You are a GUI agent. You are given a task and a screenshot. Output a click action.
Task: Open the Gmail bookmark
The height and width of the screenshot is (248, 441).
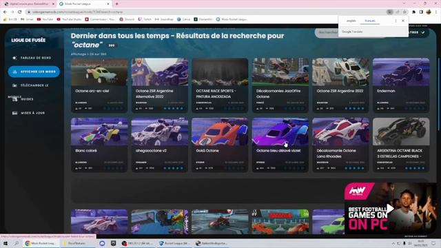tap(27, 19)
